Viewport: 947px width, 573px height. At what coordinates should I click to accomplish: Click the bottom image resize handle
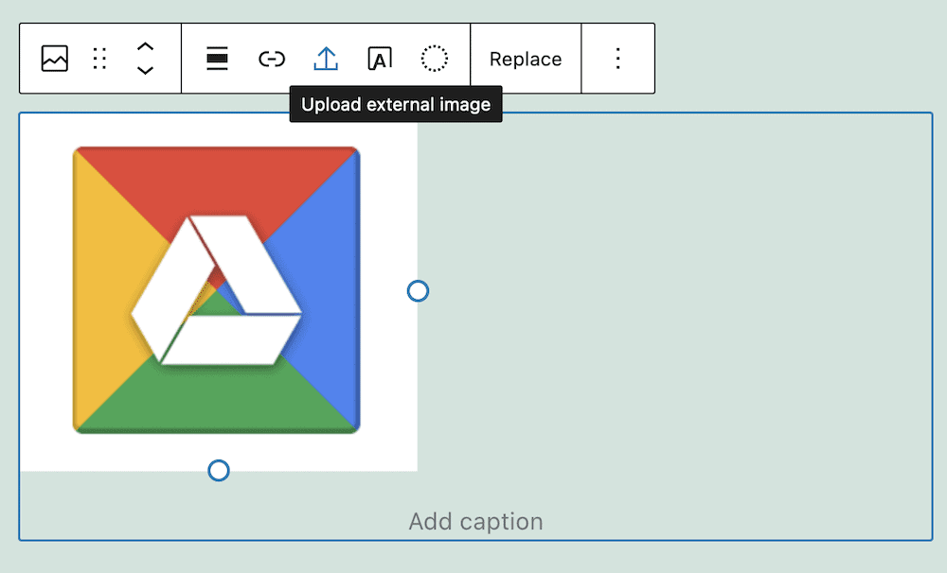click(x=219, y=471)
